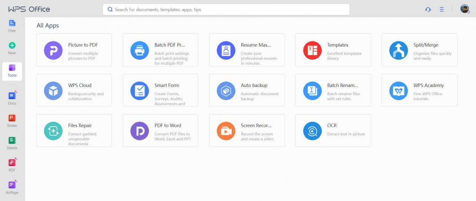
Task: Click the WPS Cloud cube icon
Action: pos(53,91)
